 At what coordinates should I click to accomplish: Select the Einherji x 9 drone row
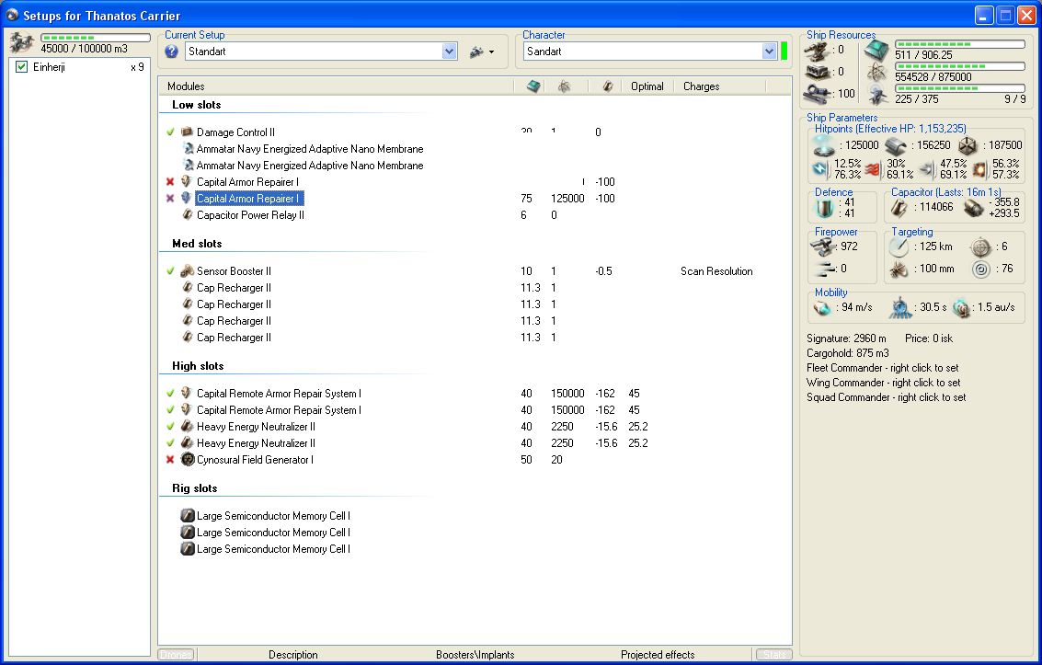(79, 67)
